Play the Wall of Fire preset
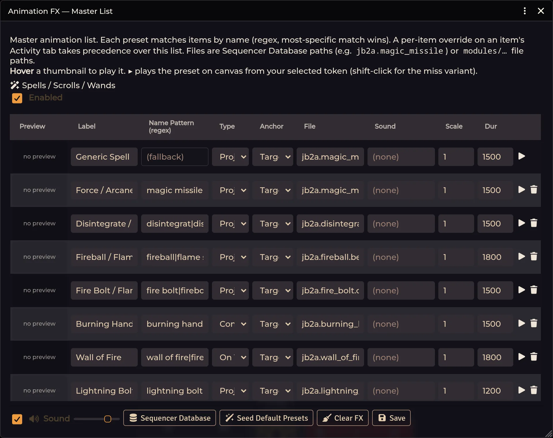The image size is (553, 438). point(522,357)
